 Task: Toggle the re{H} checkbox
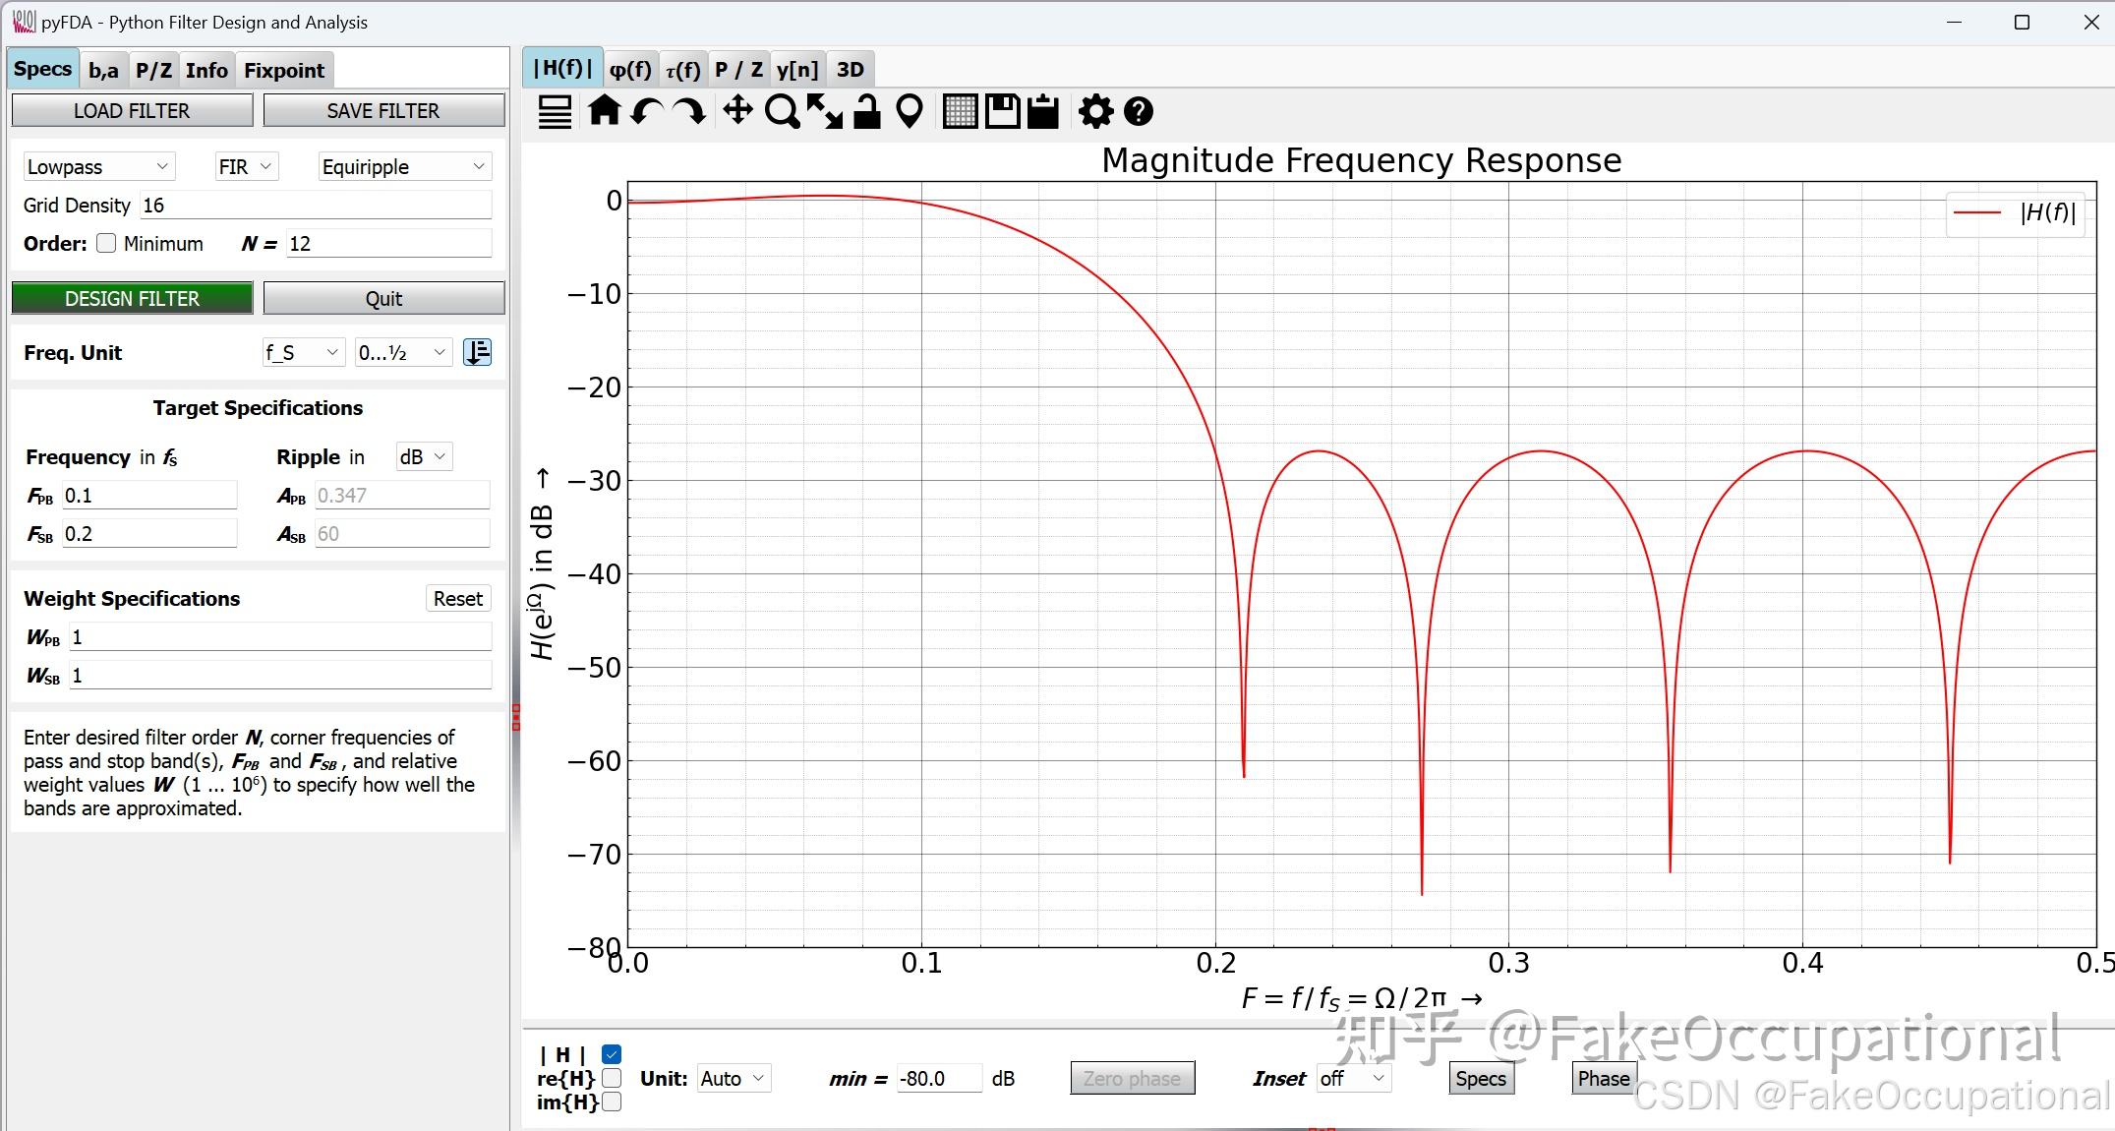612,1079
